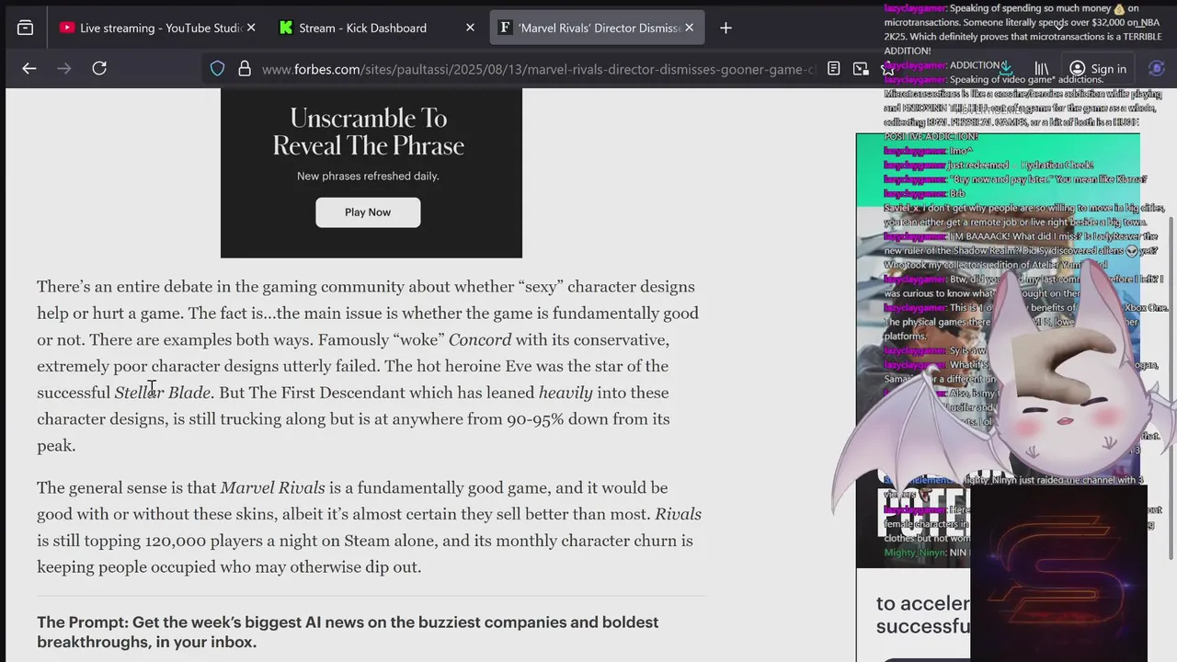Close the YouTube Studio tab

[x=251, y=28]
